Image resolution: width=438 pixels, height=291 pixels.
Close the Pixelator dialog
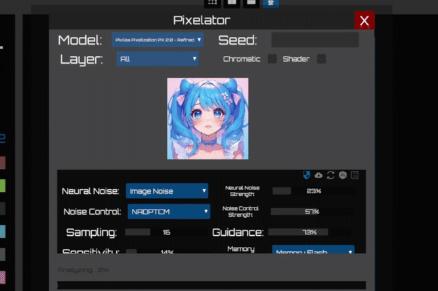click(364, 21)
